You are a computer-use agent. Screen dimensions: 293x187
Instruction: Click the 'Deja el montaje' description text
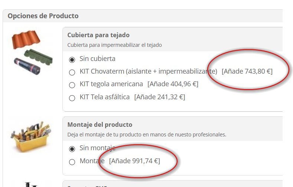147,134
